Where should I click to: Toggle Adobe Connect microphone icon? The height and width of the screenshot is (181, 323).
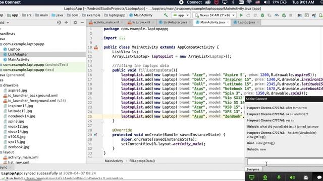pyautogui.click(x=279, y=177)
